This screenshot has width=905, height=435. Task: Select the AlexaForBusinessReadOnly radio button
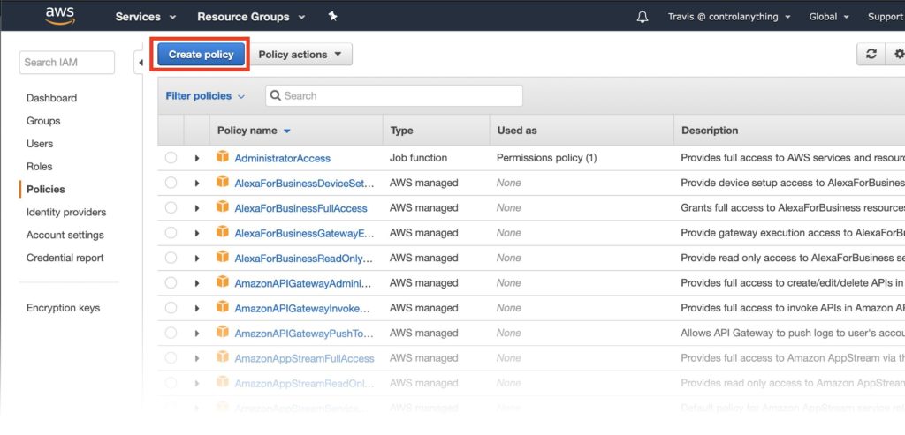point(171,259)
